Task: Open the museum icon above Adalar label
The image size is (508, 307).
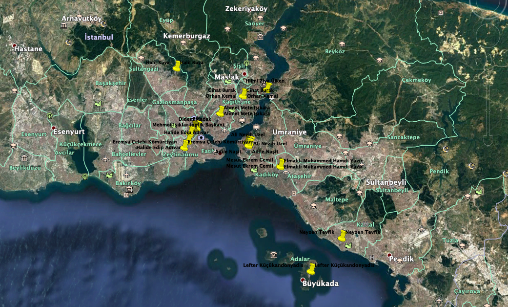Action: point(274,255)
